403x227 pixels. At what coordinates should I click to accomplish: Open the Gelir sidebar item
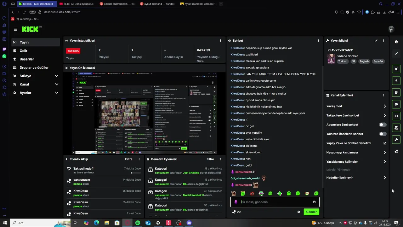[x=36, y=51]
